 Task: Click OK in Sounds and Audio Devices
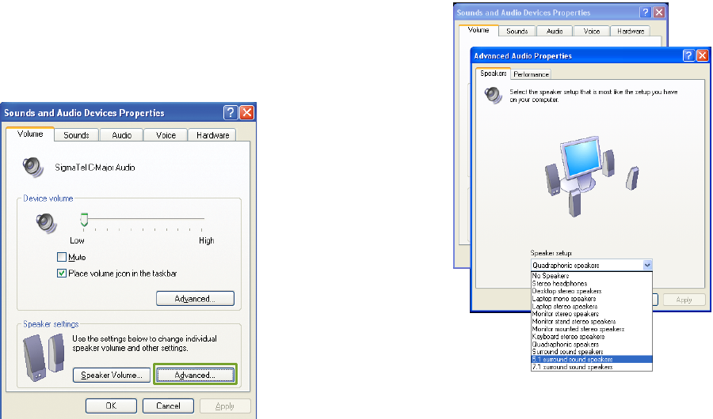(111, 406)
